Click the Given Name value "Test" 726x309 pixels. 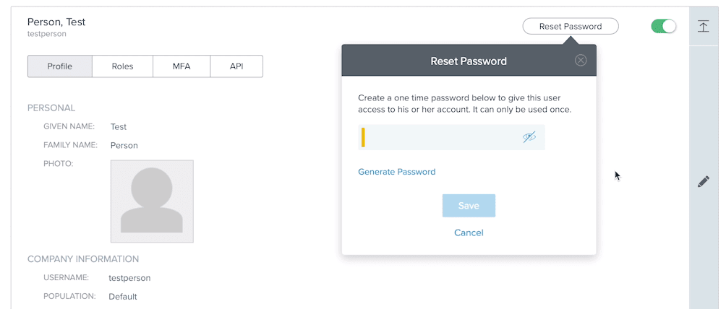(x=119, y=126)
